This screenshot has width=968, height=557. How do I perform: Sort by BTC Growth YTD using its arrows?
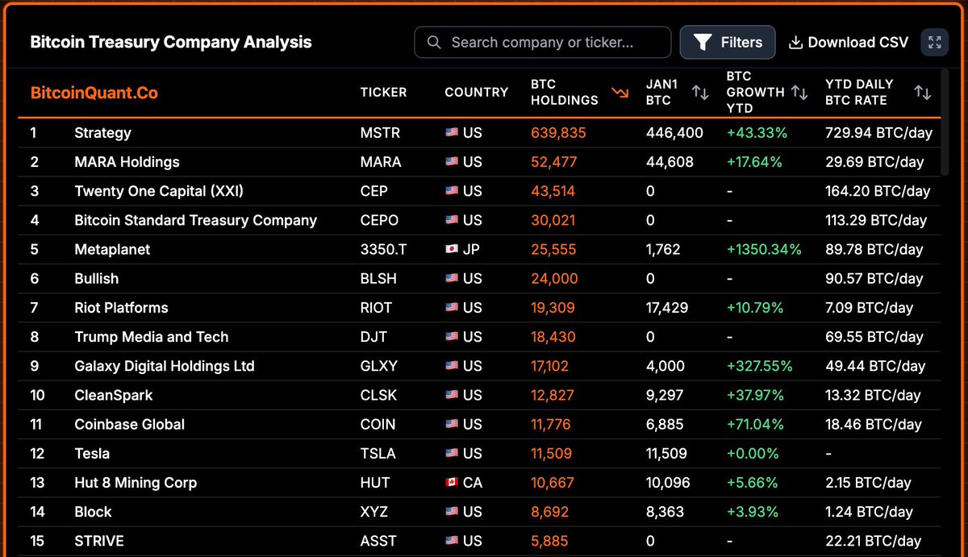pos(799,92)
